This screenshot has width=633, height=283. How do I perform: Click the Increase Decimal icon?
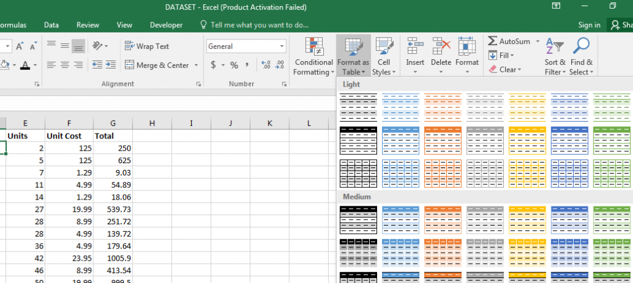pos(266,65)
